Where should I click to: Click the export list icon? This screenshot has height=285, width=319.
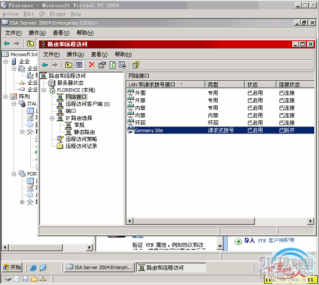click(122, 65)
